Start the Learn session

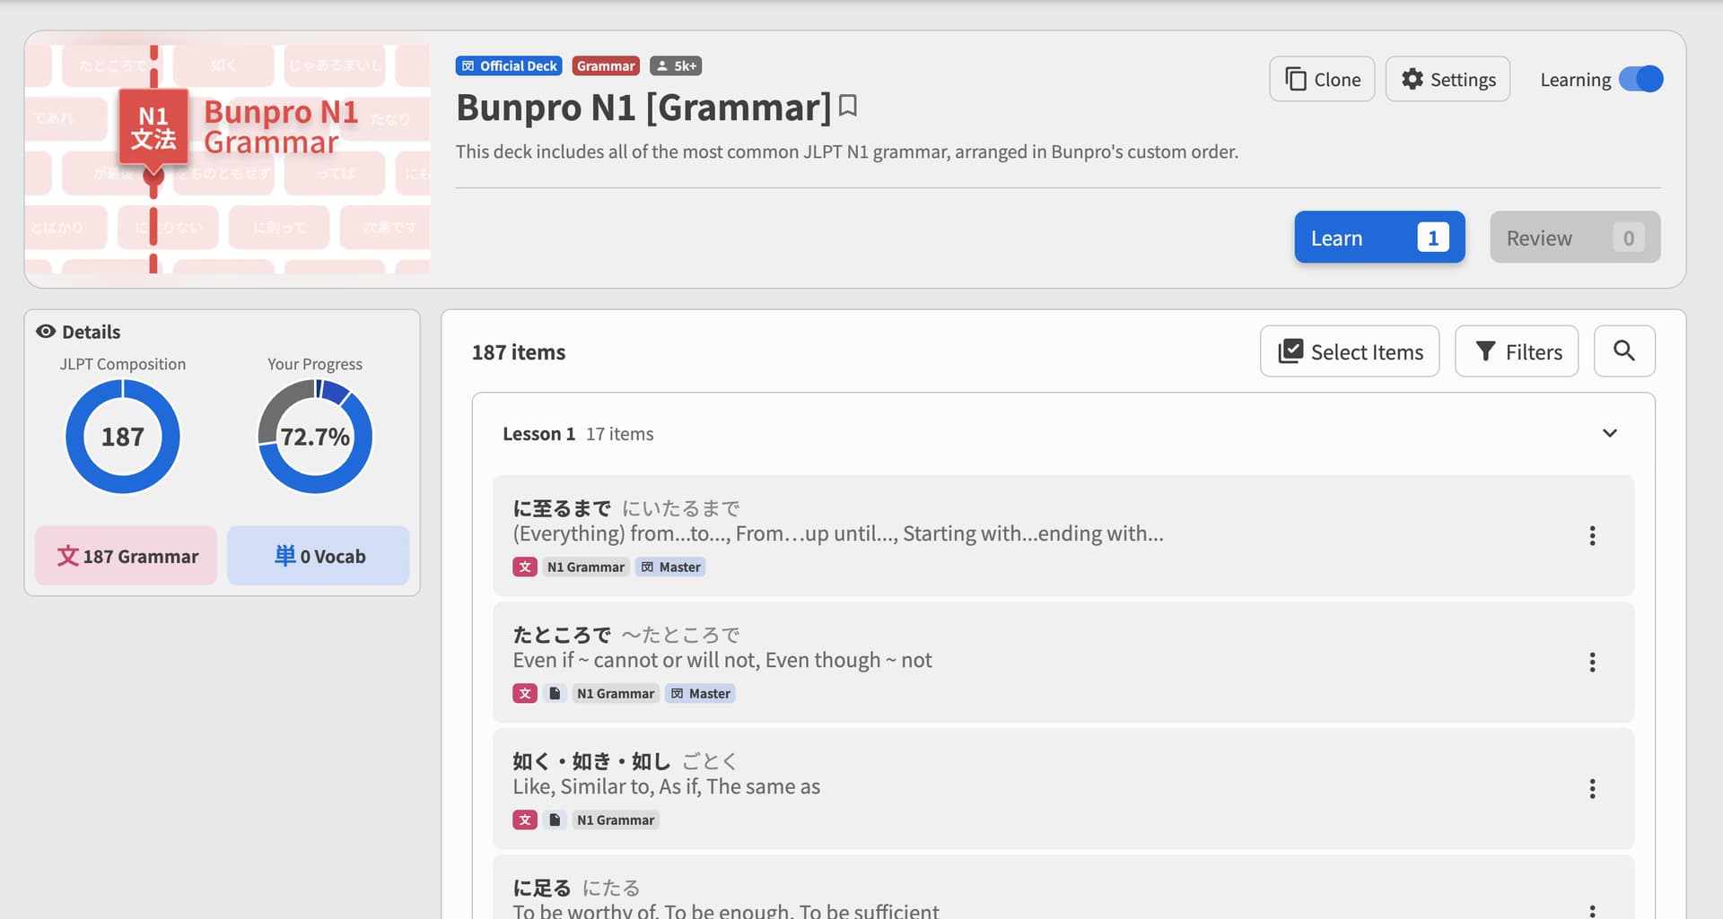1379,238
